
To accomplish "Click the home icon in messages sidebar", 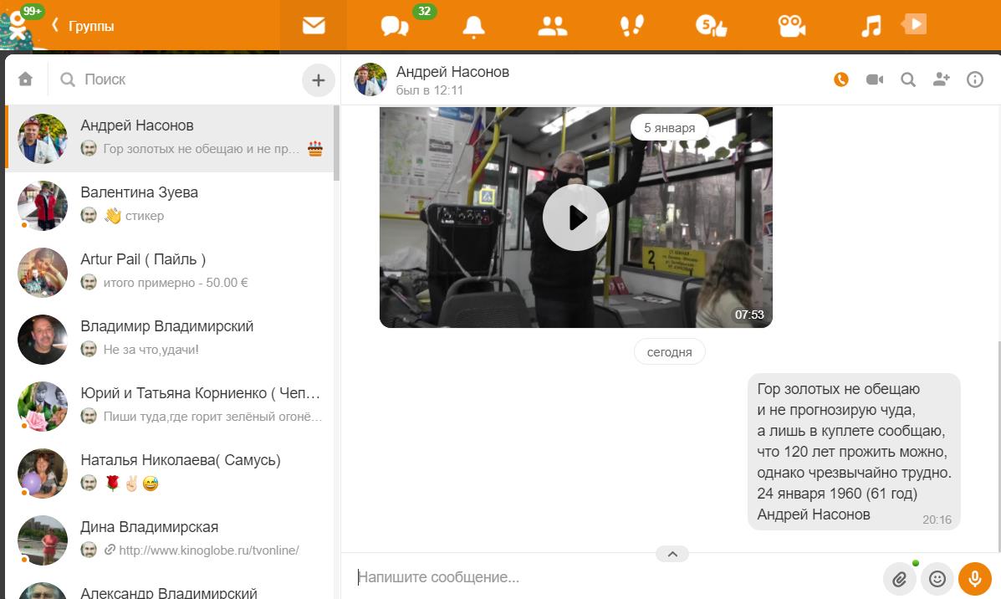I will click(x=26, y=79).
